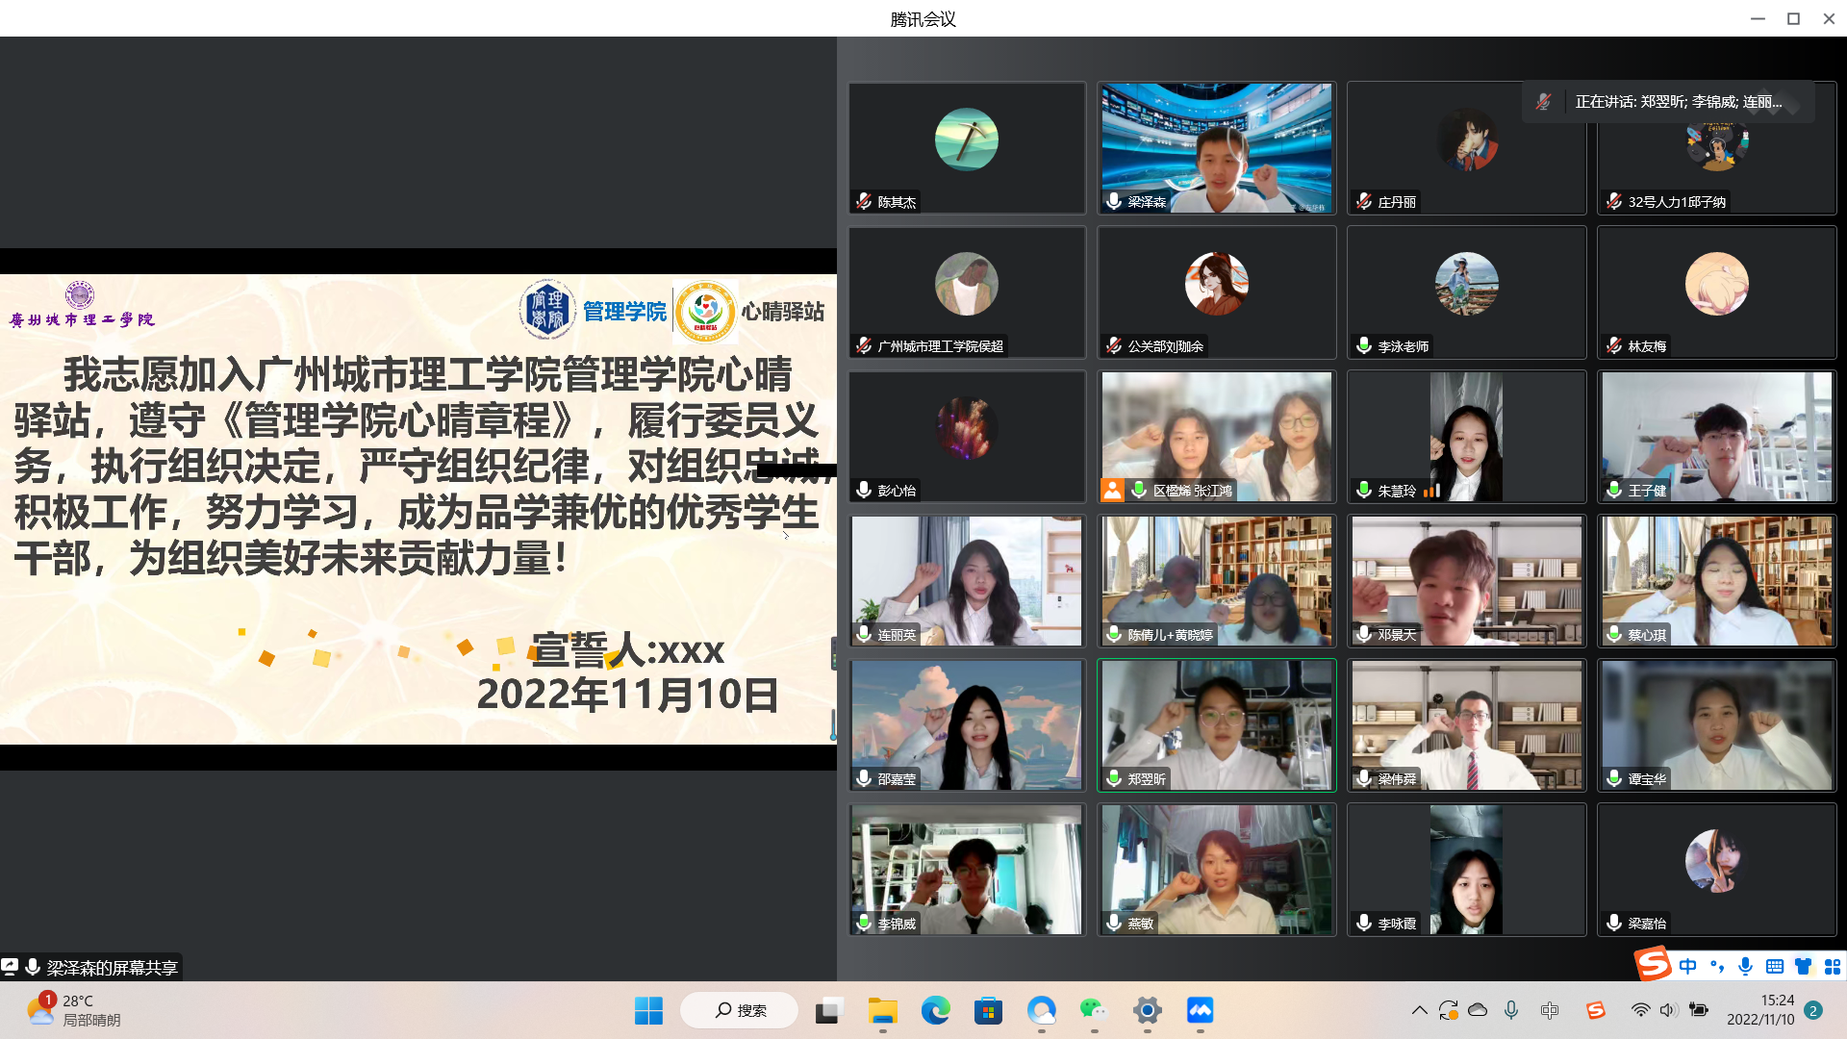The height and width of the screenshot is (1039, 1847).
Task: Open the Sogou toolbox grid icon
Action: tap(1833, 966)
